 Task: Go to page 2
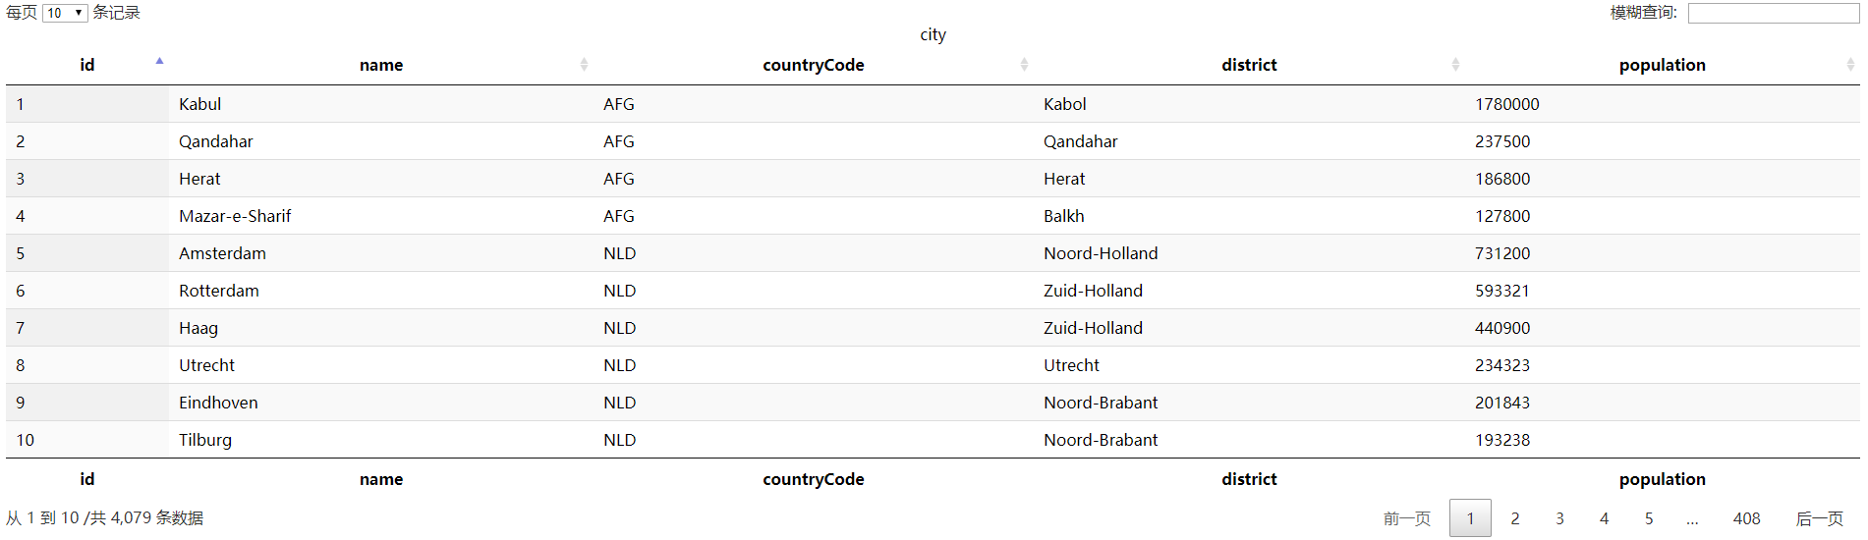click(1514, 518)
